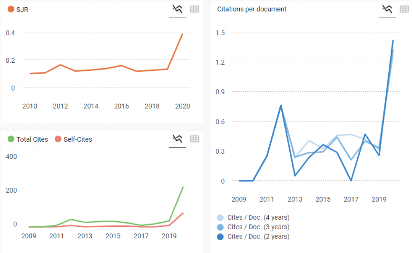This screenshot has height=253, width=412.
Task: Click the 2016 label on SJR chart axis
Action: 122,106
